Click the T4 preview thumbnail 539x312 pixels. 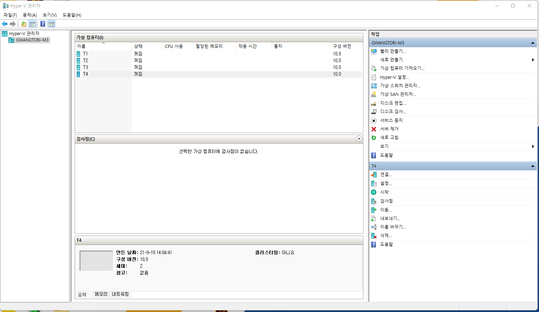(x=96, y=261)
